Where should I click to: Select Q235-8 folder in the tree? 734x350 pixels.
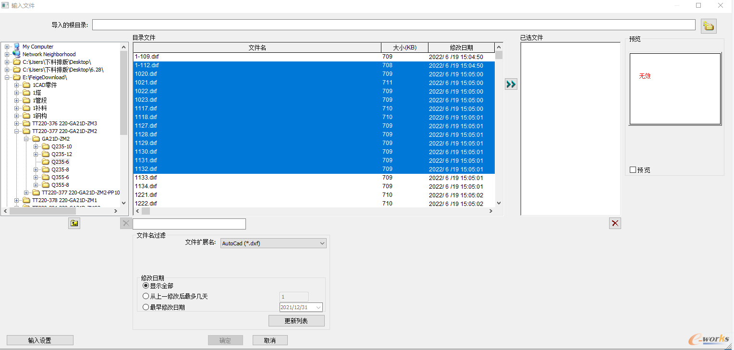pyautogui.click(x=61, y=169)
